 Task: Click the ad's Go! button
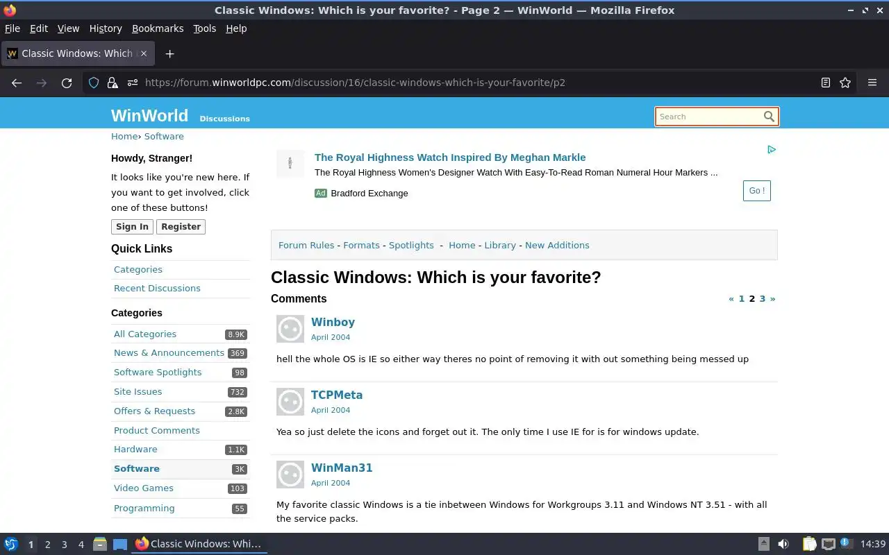coord(756,191)
